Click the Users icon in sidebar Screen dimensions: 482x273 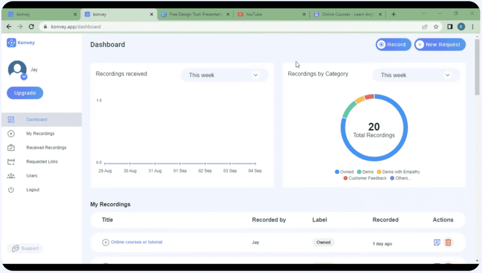[x=11, y=176]
